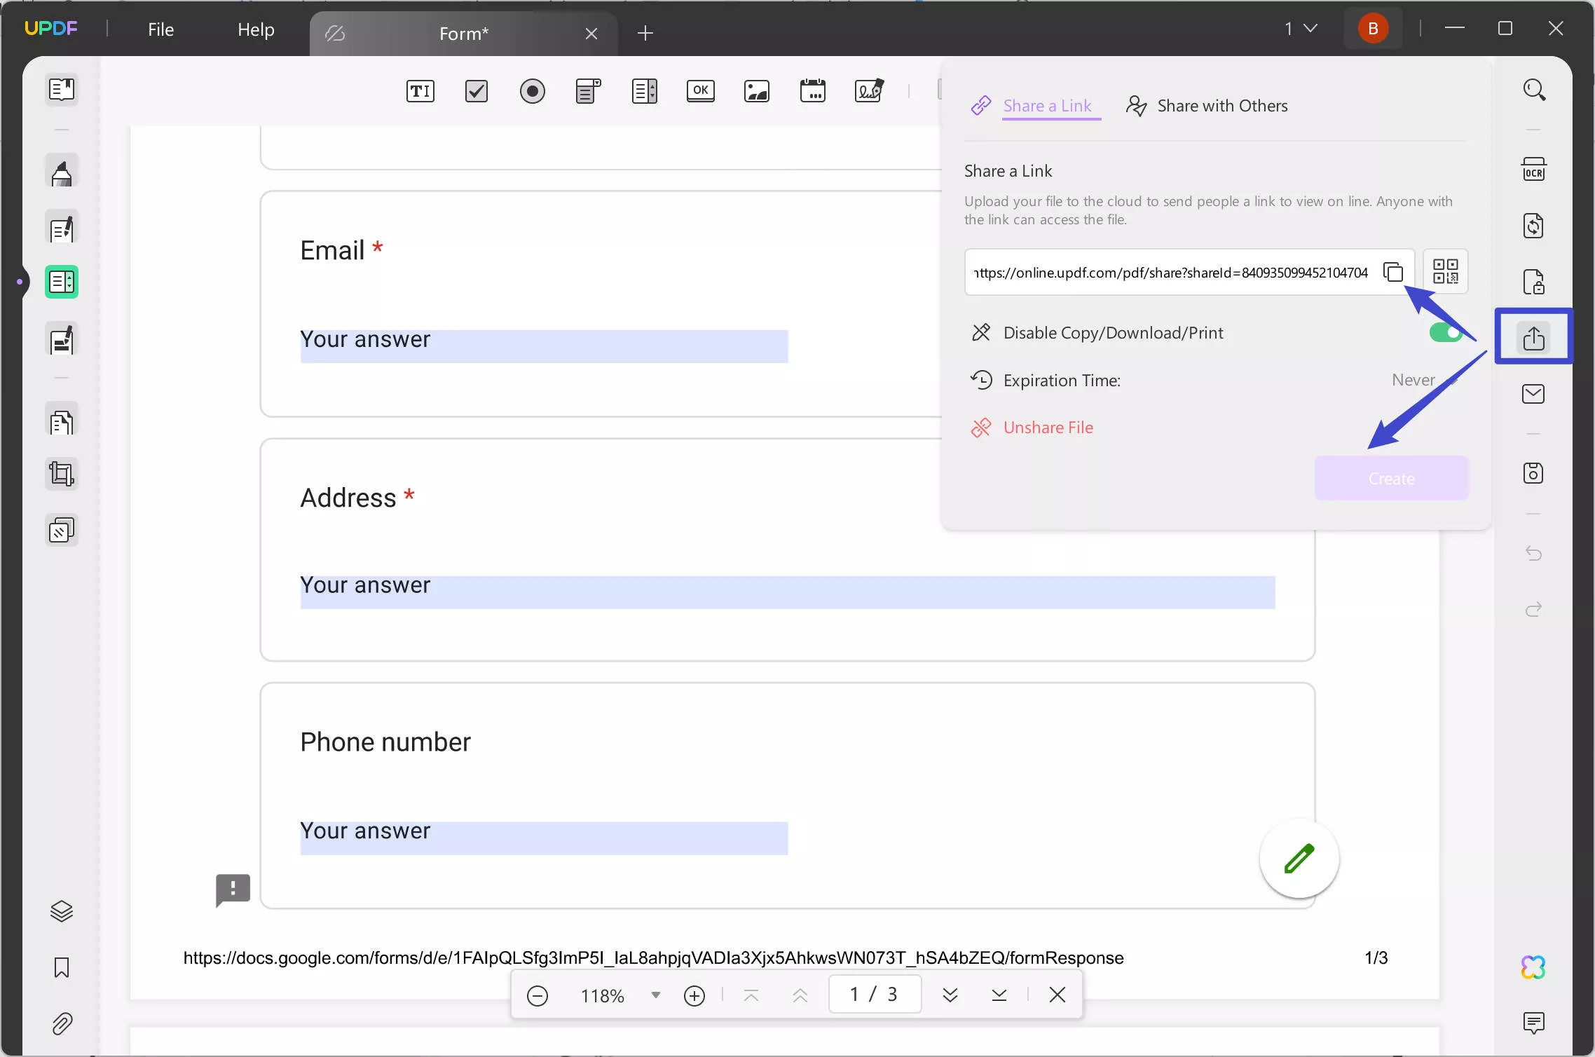Open the Page Tools overlay icon
The image size is (1595, 1057).
pos(62,531)
